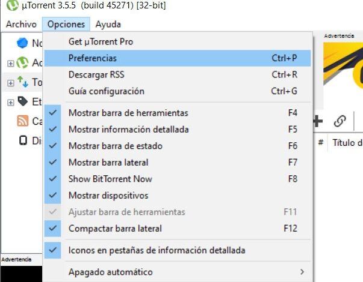The height and width of the screenshot is (282, 363).
Task: Open the Archivo menu
Action: [x=21, y=25]
